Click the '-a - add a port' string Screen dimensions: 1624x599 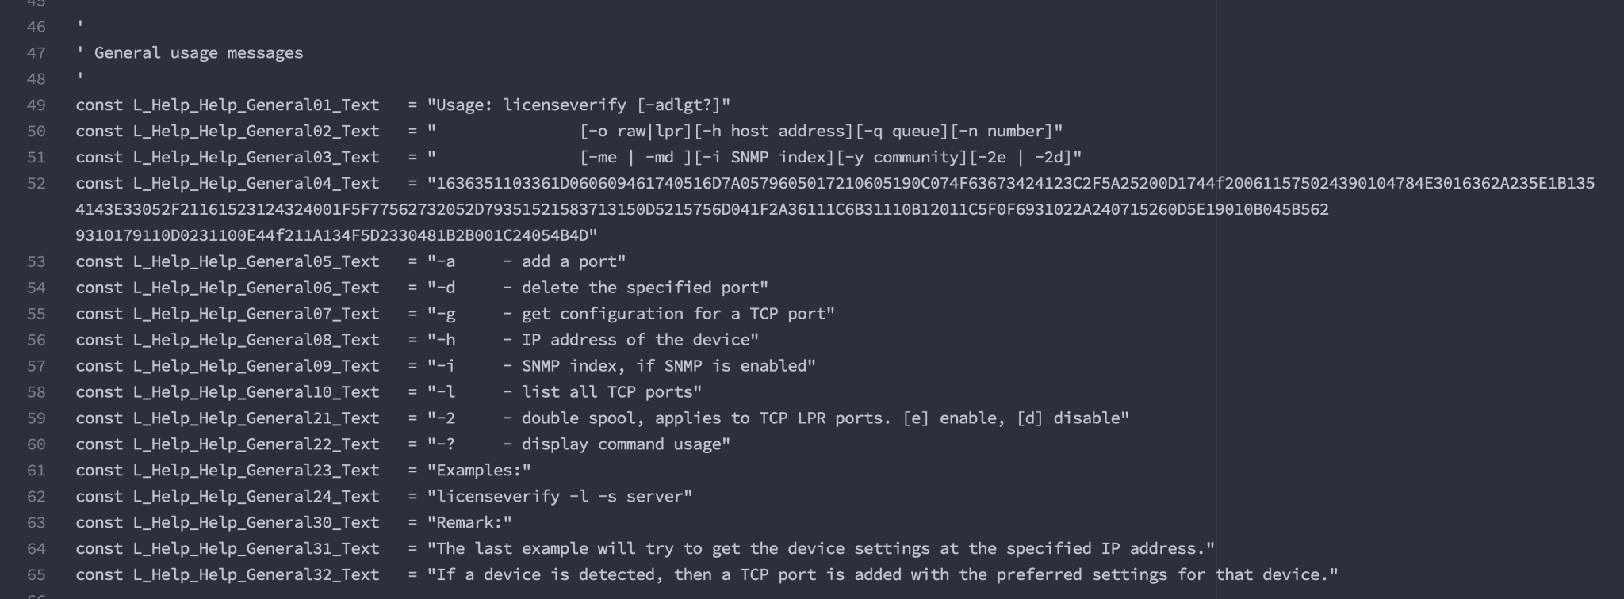pyautogui.click(x=527, y=261)
